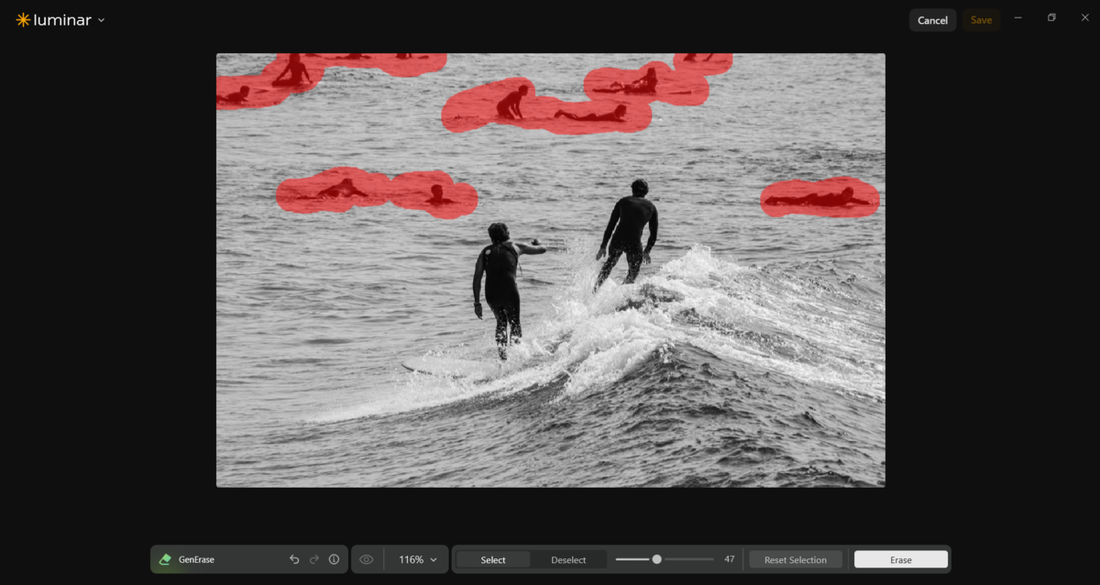
Task: Open the GenErase info icon
Action: pyautogui.click(x=334, y=559)
